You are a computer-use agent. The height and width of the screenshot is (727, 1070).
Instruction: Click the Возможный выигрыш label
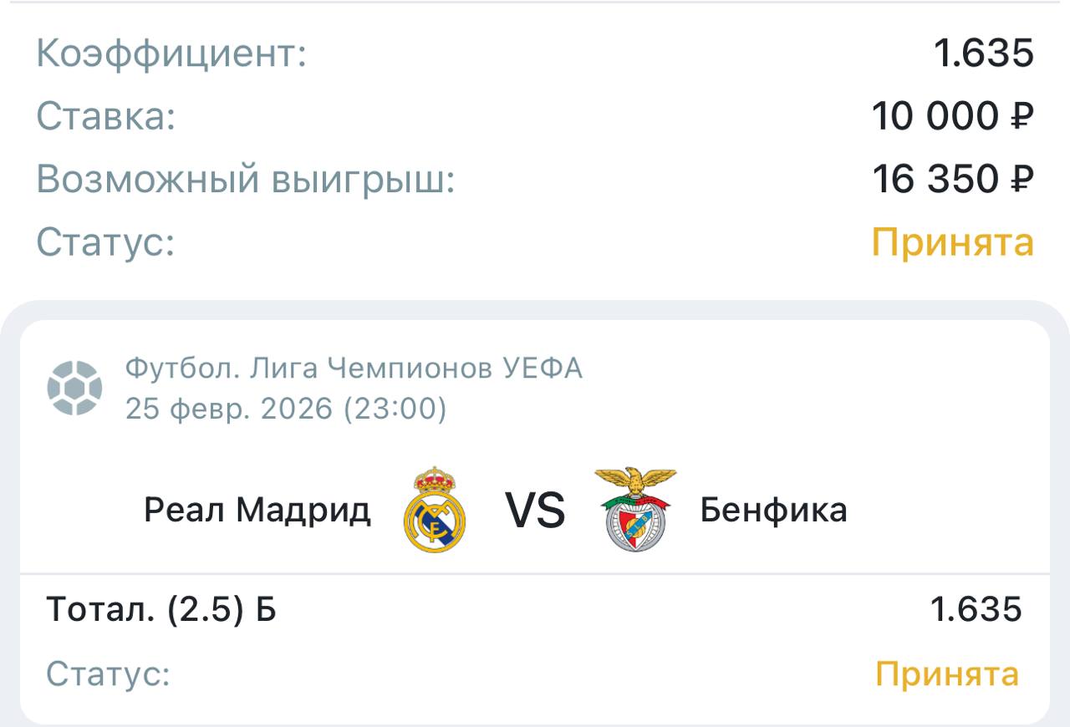[x=245, y=179]
